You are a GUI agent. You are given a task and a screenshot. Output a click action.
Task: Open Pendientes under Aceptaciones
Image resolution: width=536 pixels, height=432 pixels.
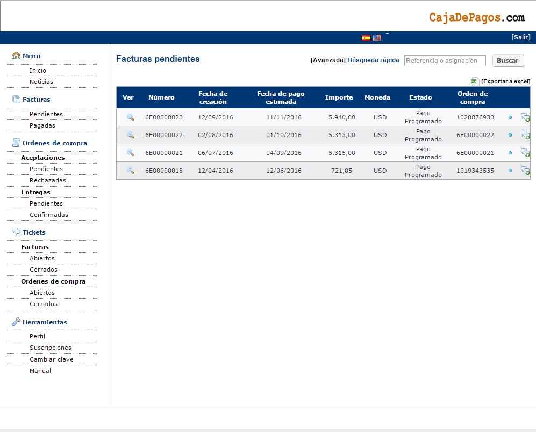[x=46, y=169]
